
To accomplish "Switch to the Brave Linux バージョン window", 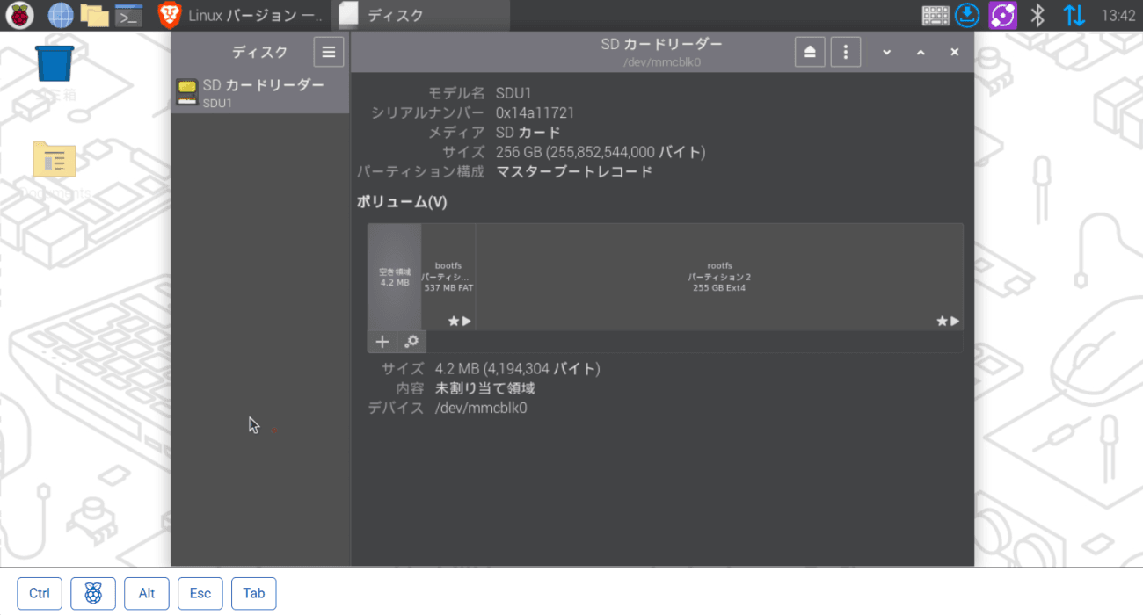I will click(242, 15).
